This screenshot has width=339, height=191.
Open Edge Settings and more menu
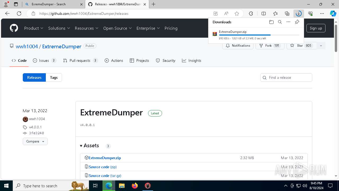tap(322, 14)
